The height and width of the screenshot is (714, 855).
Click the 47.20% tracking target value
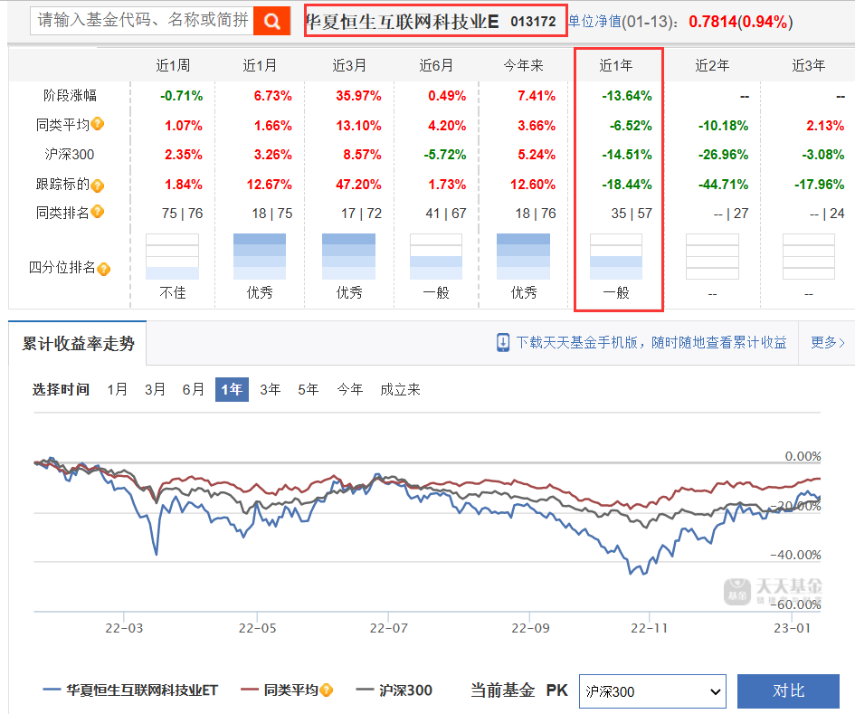tap(358, 185)
